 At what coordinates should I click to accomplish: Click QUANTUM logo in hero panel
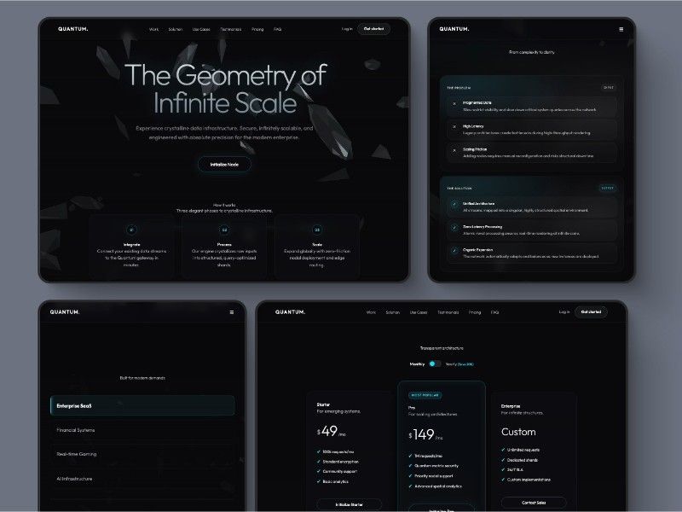73,29
